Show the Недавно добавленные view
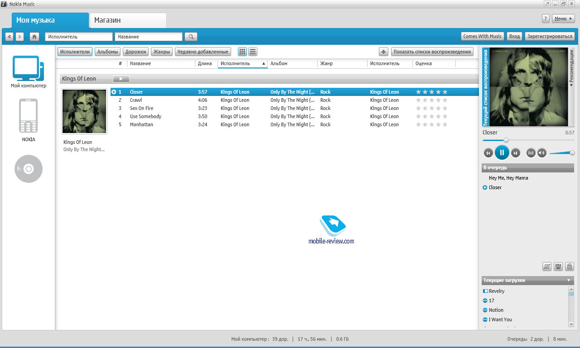This screenshot has width=580, height=348. tap(203, 52)
